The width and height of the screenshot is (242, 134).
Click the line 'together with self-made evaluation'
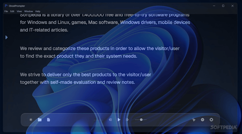point(77,82)
